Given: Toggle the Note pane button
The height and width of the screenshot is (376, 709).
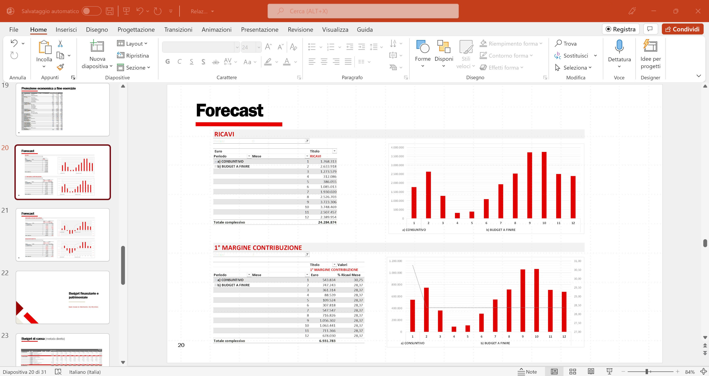Looking at the screenshot, I should [527, 372].
